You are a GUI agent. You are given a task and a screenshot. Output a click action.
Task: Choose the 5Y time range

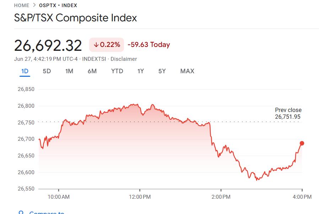click(162, 71)
